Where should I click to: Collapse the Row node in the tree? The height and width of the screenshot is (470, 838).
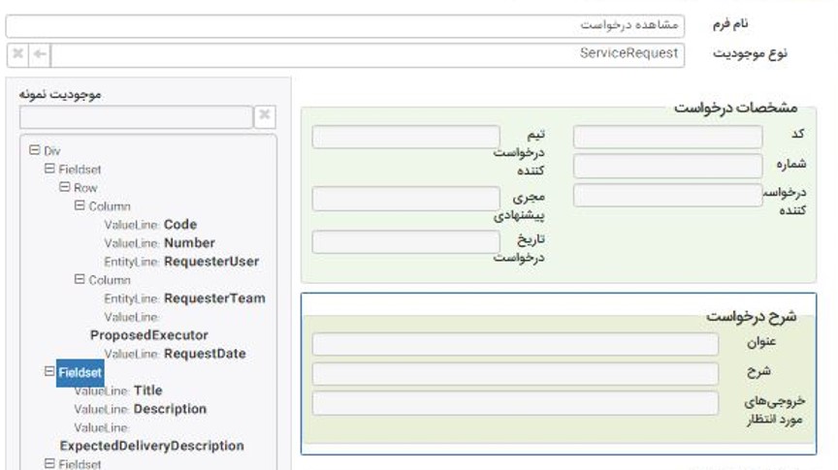point(64,187)
